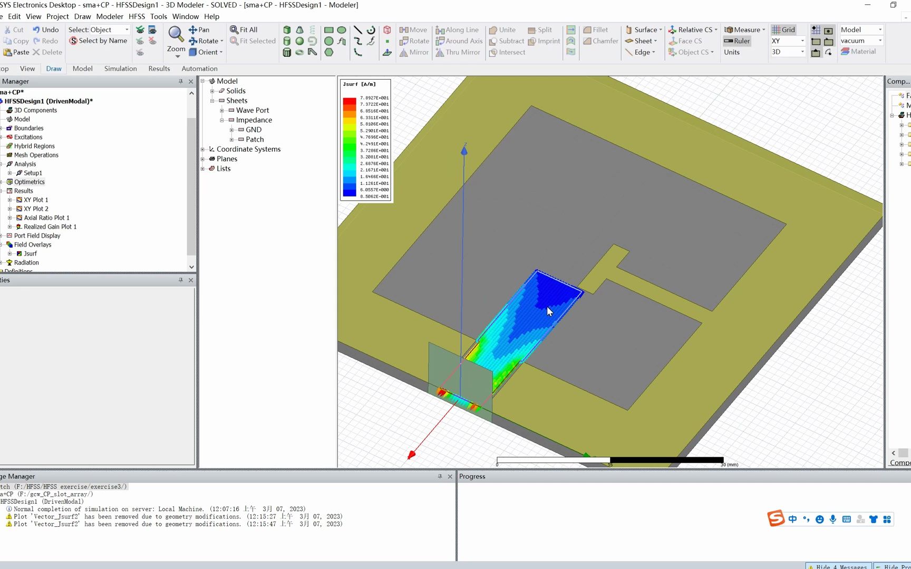Click the Draw torus icon

299,52
